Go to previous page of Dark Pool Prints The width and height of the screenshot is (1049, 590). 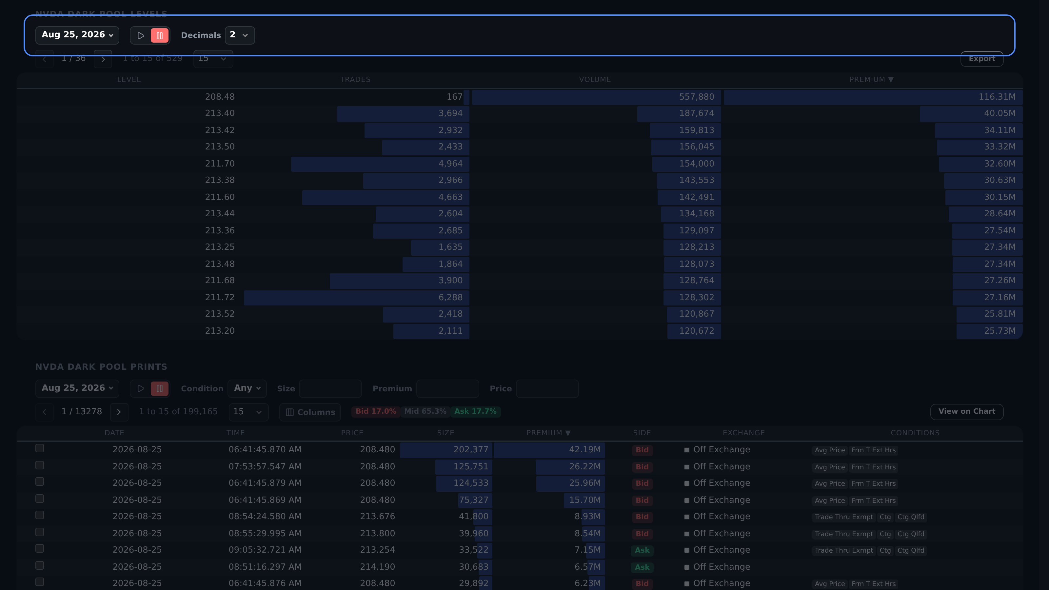(44, 412)
